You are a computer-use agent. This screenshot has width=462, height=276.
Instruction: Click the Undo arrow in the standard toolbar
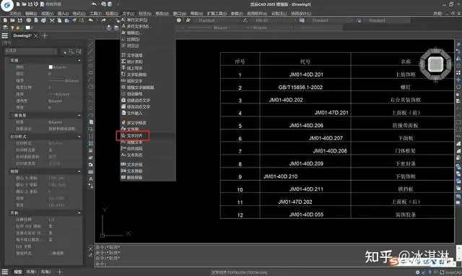click(91, 20)
